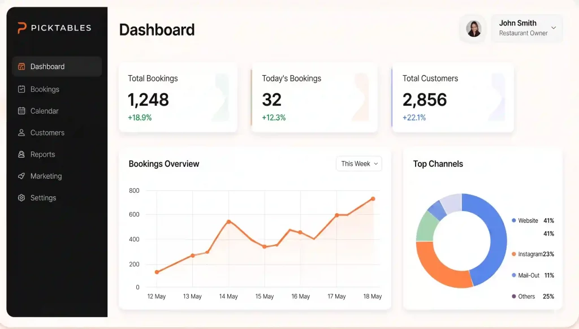The image size is (579, 329).
Task: Click the Website legend label
Action: [528, 220]
